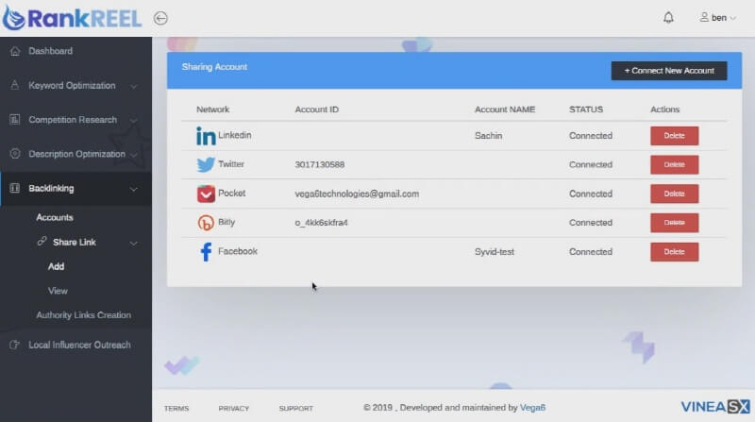Click Connect New Account button
The image size is (755, 422).
point(669,70)
